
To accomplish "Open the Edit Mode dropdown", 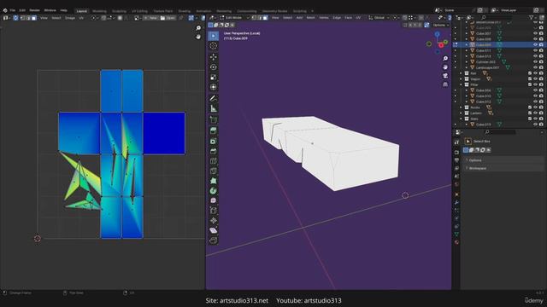I will (x=234, y=18).
